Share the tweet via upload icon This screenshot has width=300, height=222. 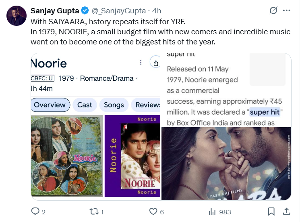(x=286, y=212)
